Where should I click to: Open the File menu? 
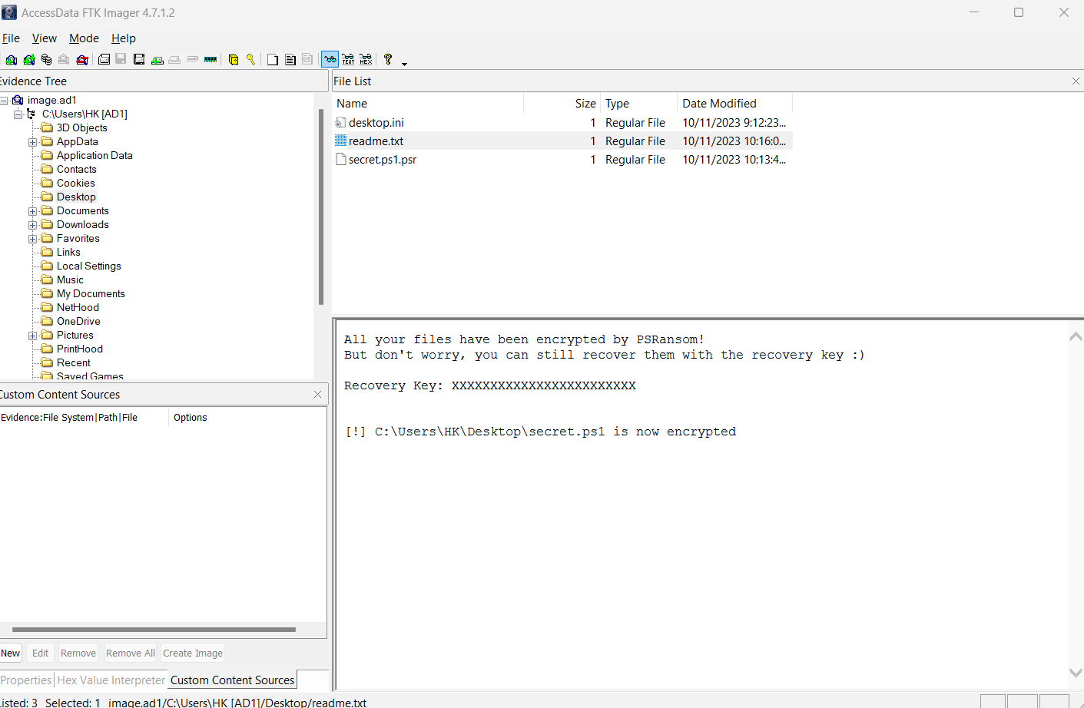coord(11,38)
